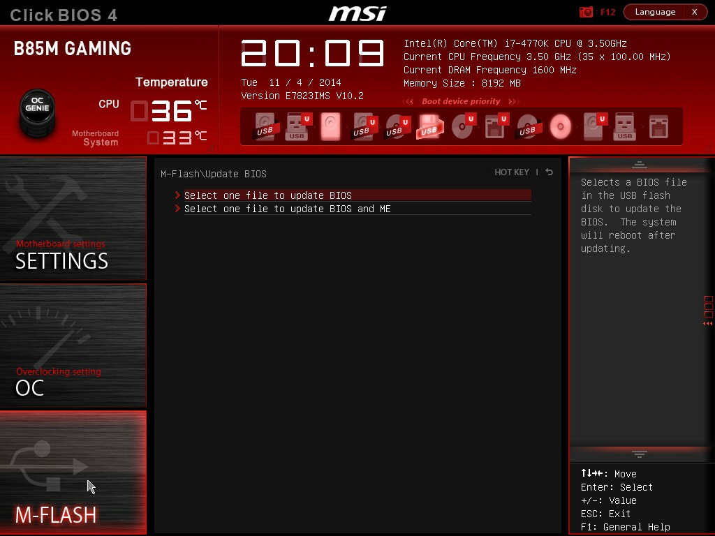The width and height of the screenshot is (715, 536).
Task: Select the UEFI hard disk boot icon without USB ribbon
Action: (595, 127)
